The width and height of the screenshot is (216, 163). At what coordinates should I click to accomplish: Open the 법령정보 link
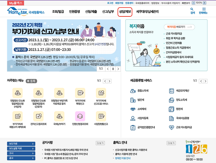[155, 3]
